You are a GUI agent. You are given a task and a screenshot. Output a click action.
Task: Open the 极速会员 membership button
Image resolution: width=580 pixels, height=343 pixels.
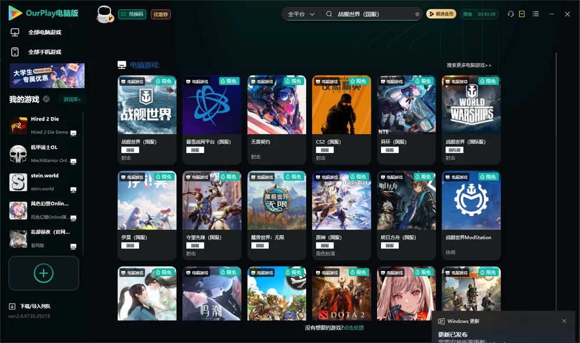click(441, 14)
